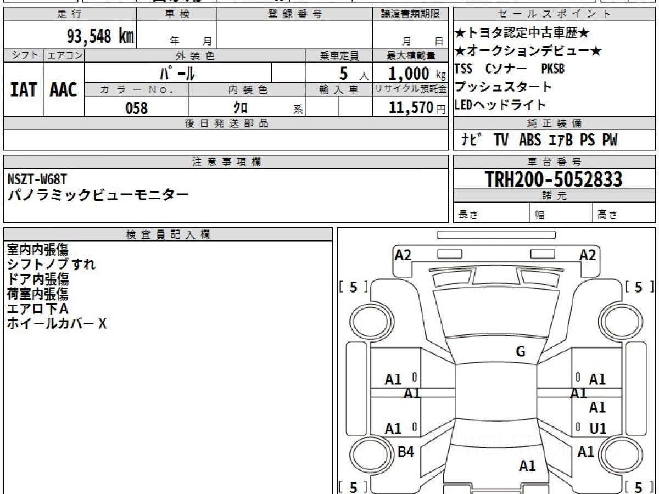Select the 走行 column header
659x494 pixels.
point(70,14)
